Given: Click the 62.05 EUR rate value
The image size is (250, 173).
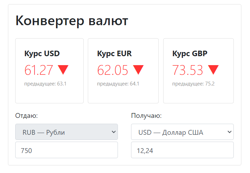Looking at the screenshot, I should pos(113,70).
